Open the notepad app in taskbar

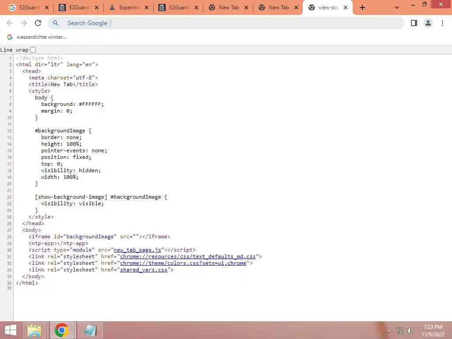click(90, 330)
